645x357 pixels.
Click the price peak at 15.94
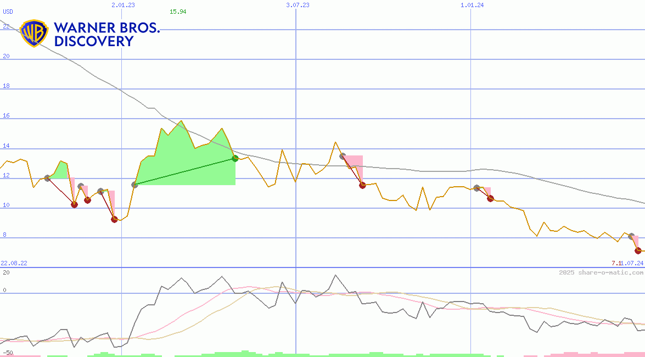pyautogui.click(x=181, y=121)
